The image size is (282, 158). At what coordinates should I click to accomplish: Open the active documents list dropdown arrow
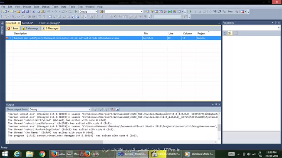219,23
